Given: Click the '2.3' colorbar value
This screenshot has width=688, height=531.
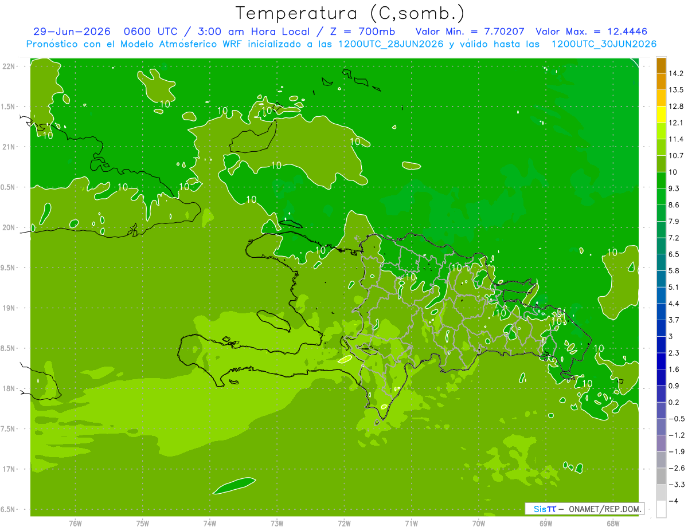Looking at the screenshot, I should [675, 353].
